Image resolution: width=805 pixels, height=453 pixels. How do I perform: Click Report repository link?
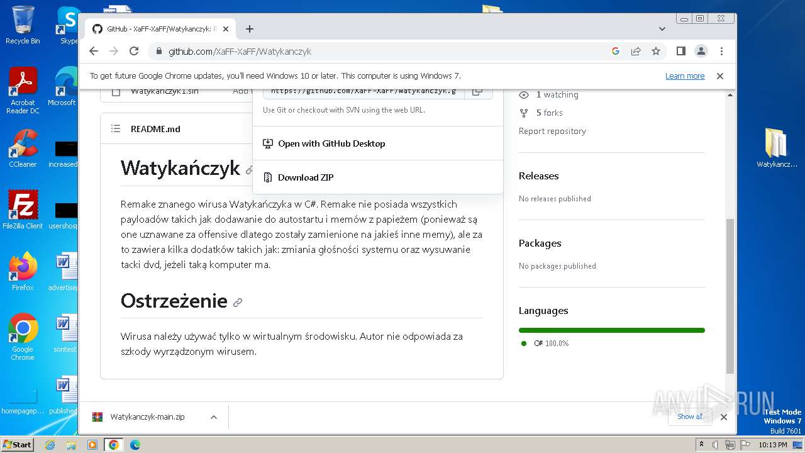(552, 131)
